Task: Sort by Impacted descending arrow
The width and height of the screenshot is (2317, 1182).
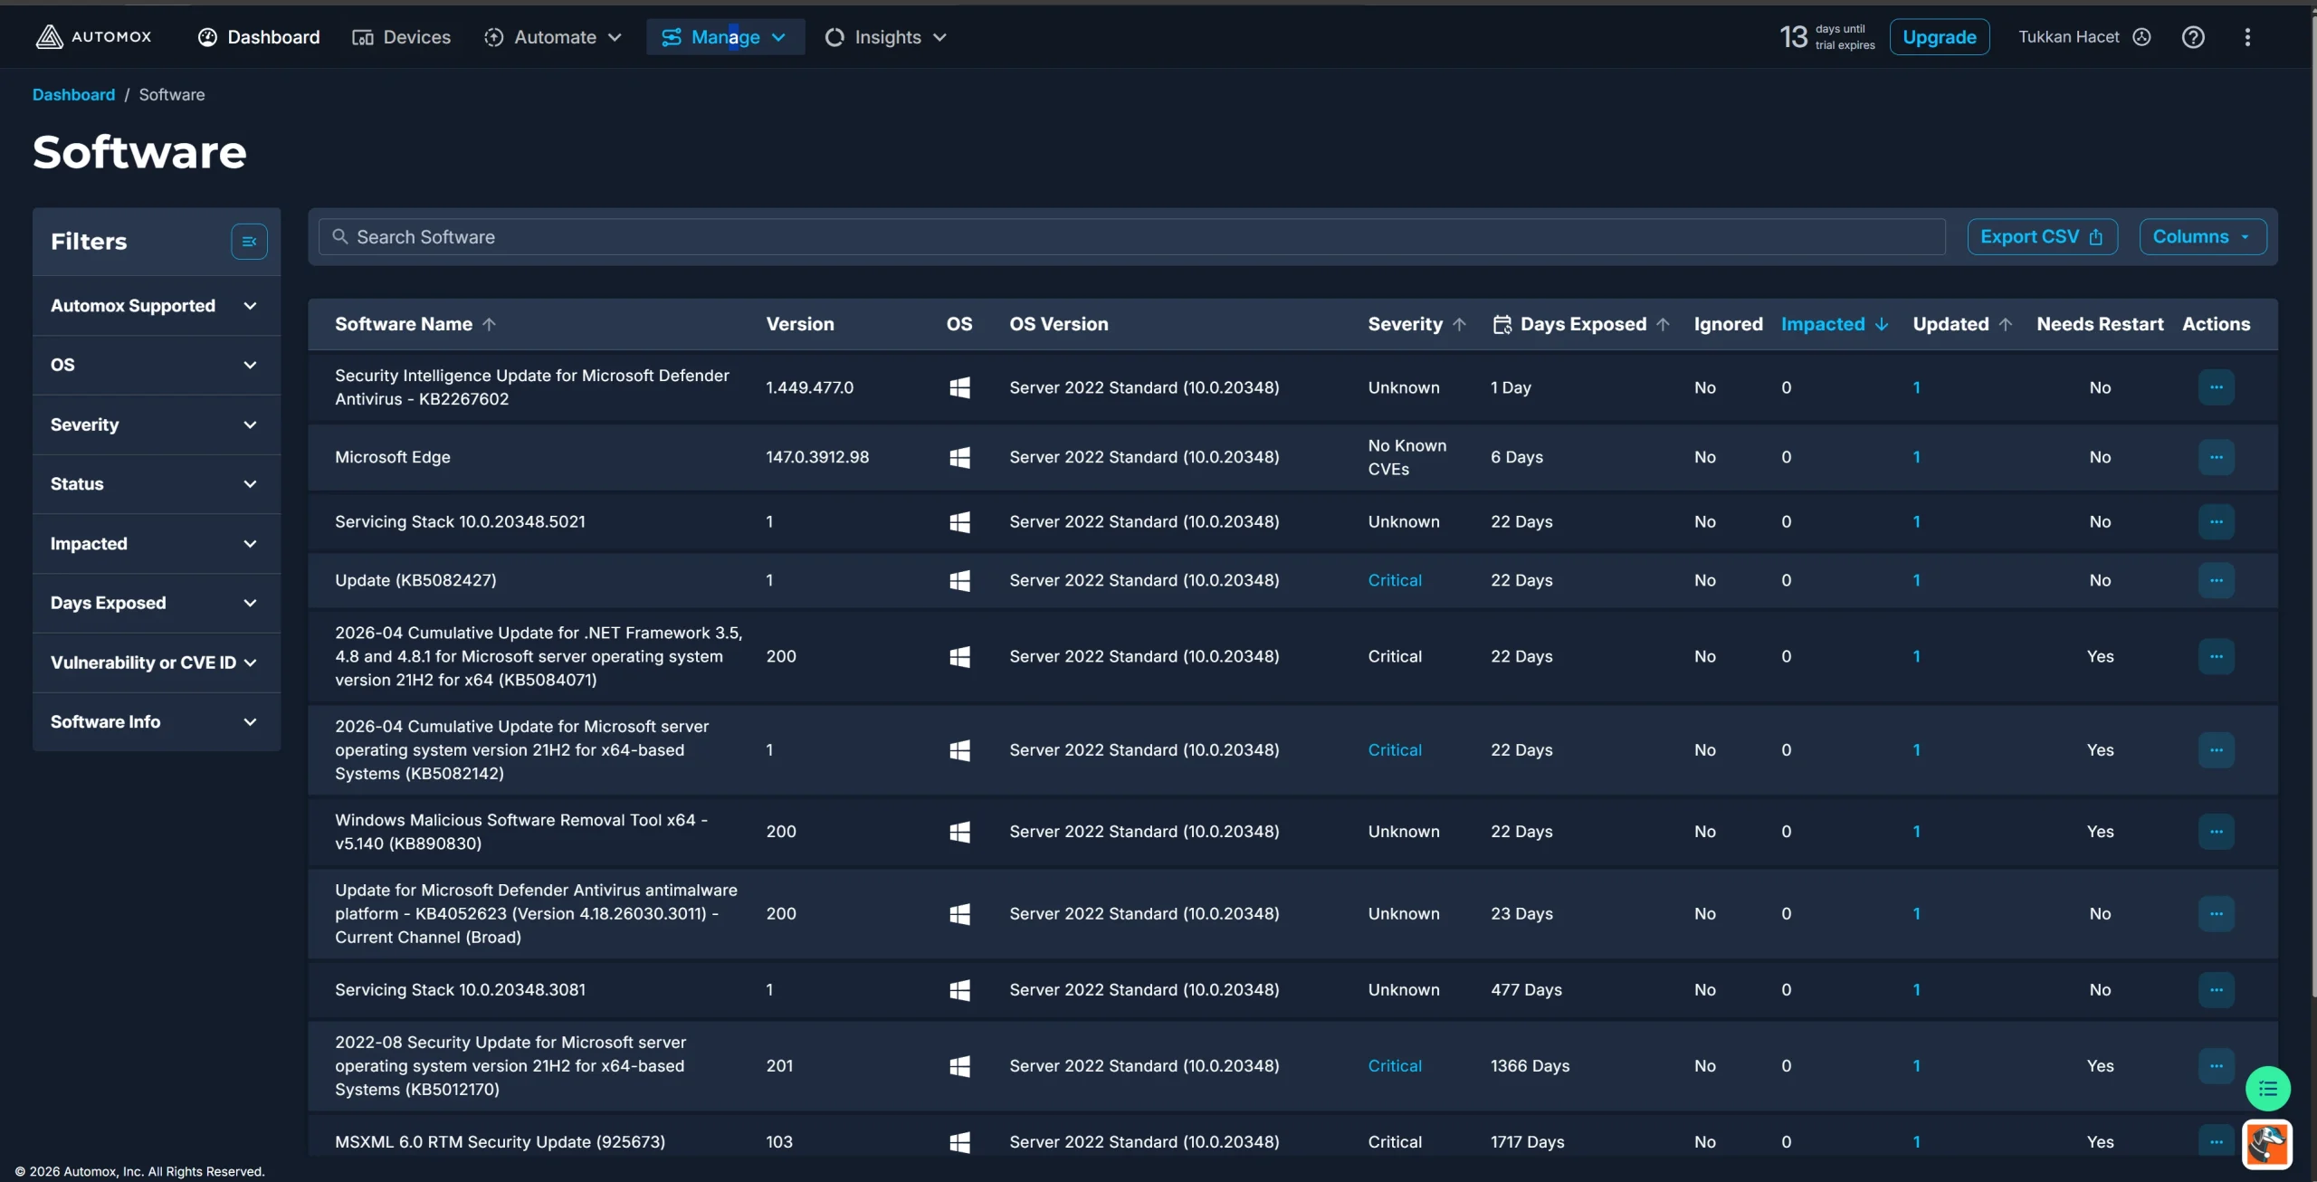Action: [1882, 324]
